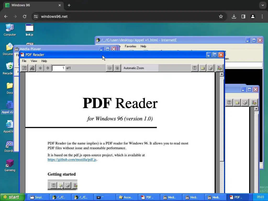The width and height of the screenshot is (268, 201).
Task: Open Help menu in InternetE window
Action: click(143, 46)
